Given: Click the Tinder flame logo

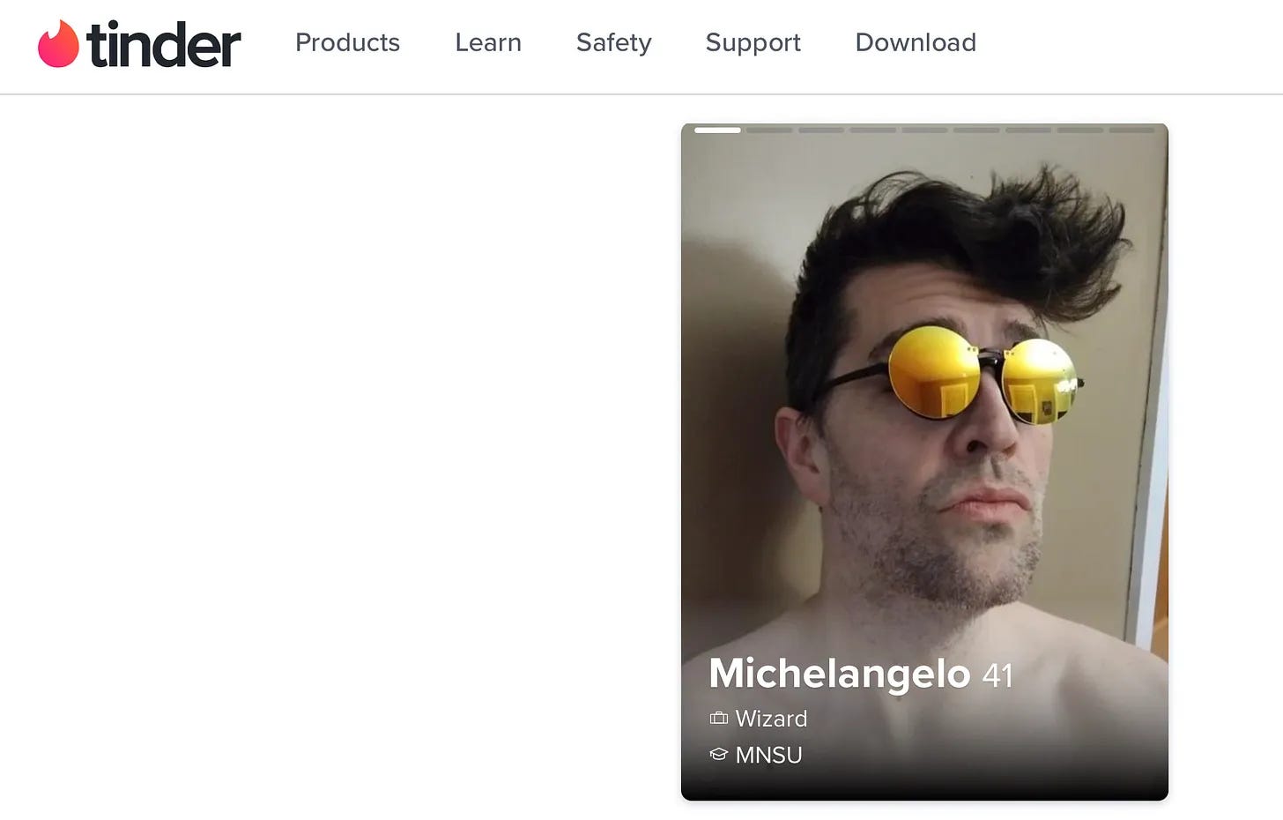Looking at the screenshot, I should click(x=58, y=44).
